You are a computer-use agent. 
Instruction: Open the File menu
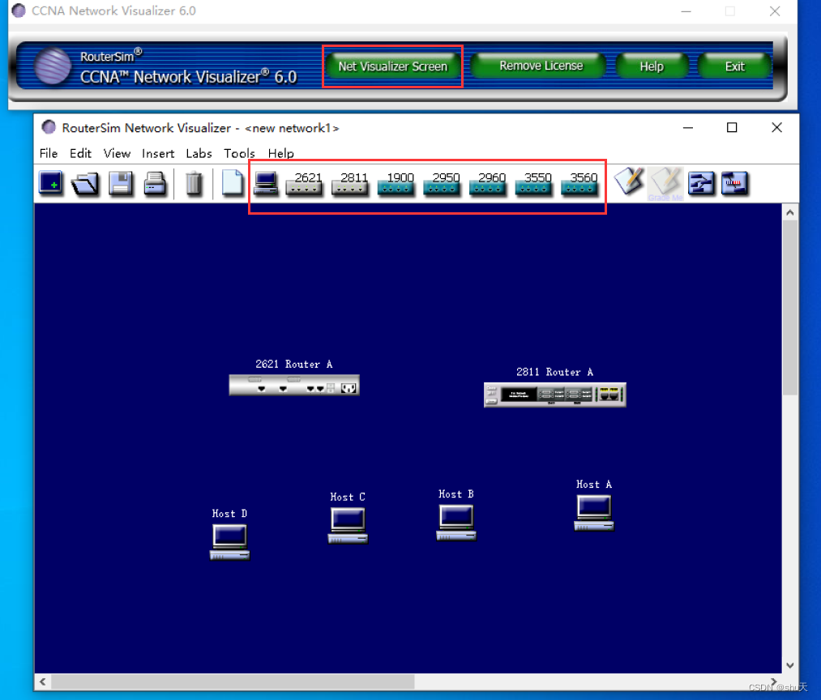point(49,153)
